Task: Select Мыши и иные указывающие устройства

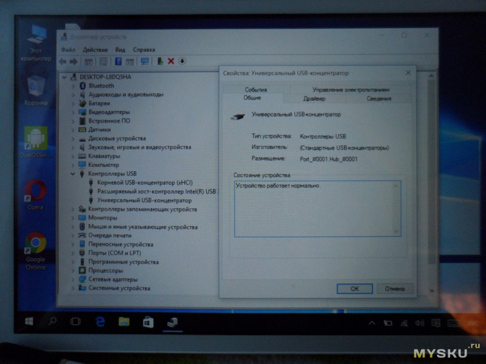Action: coord(143,227)
